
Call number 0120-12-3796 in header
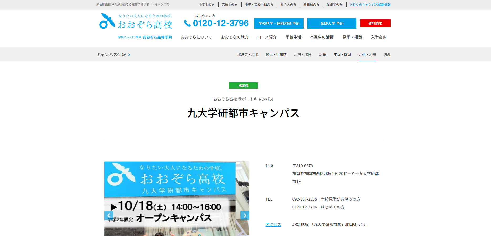point(221,23)
